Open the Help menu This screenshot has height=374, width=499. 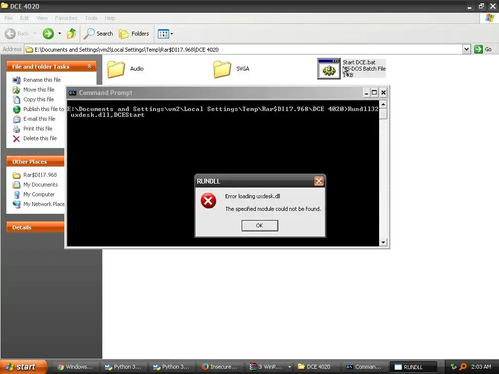click(110, 18)
